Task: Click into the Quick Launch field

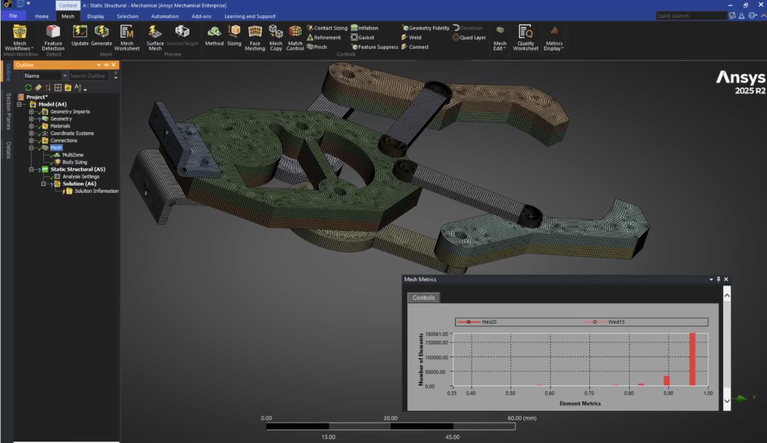Action: [691, 16]
